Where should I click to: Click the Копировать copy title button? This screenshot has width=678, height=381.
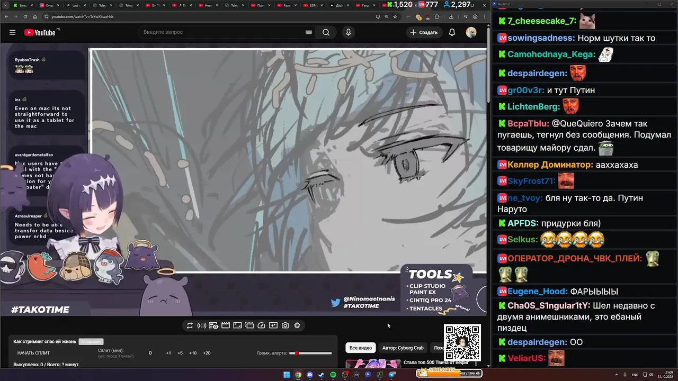91,342
